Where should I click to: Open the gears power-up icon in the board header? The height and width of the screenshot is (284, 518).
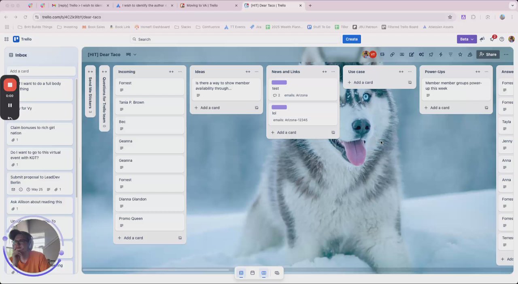point(421,54)
